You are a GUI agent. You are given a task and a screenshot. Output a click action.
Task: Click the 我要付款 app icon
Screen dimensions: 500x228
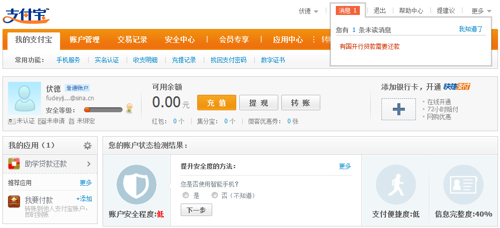(x=14, y=202)
